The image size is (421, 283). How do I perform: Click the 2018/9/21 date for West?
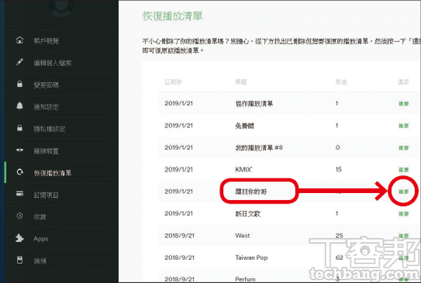180,236
